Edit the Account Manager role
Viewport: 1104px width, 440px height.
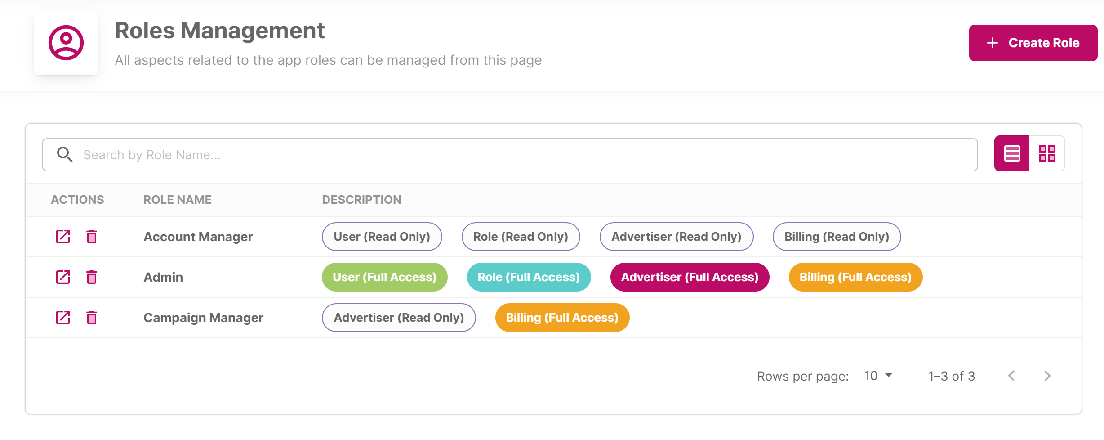(63, 237)
